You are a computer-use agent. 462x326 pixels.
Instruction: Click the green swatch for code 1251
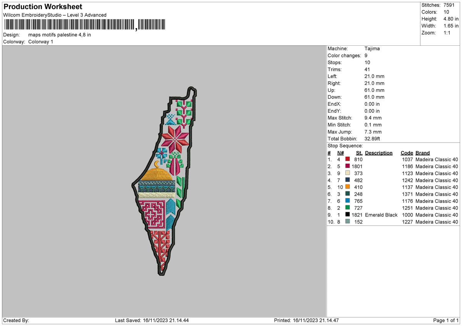[x=348, y=208]
